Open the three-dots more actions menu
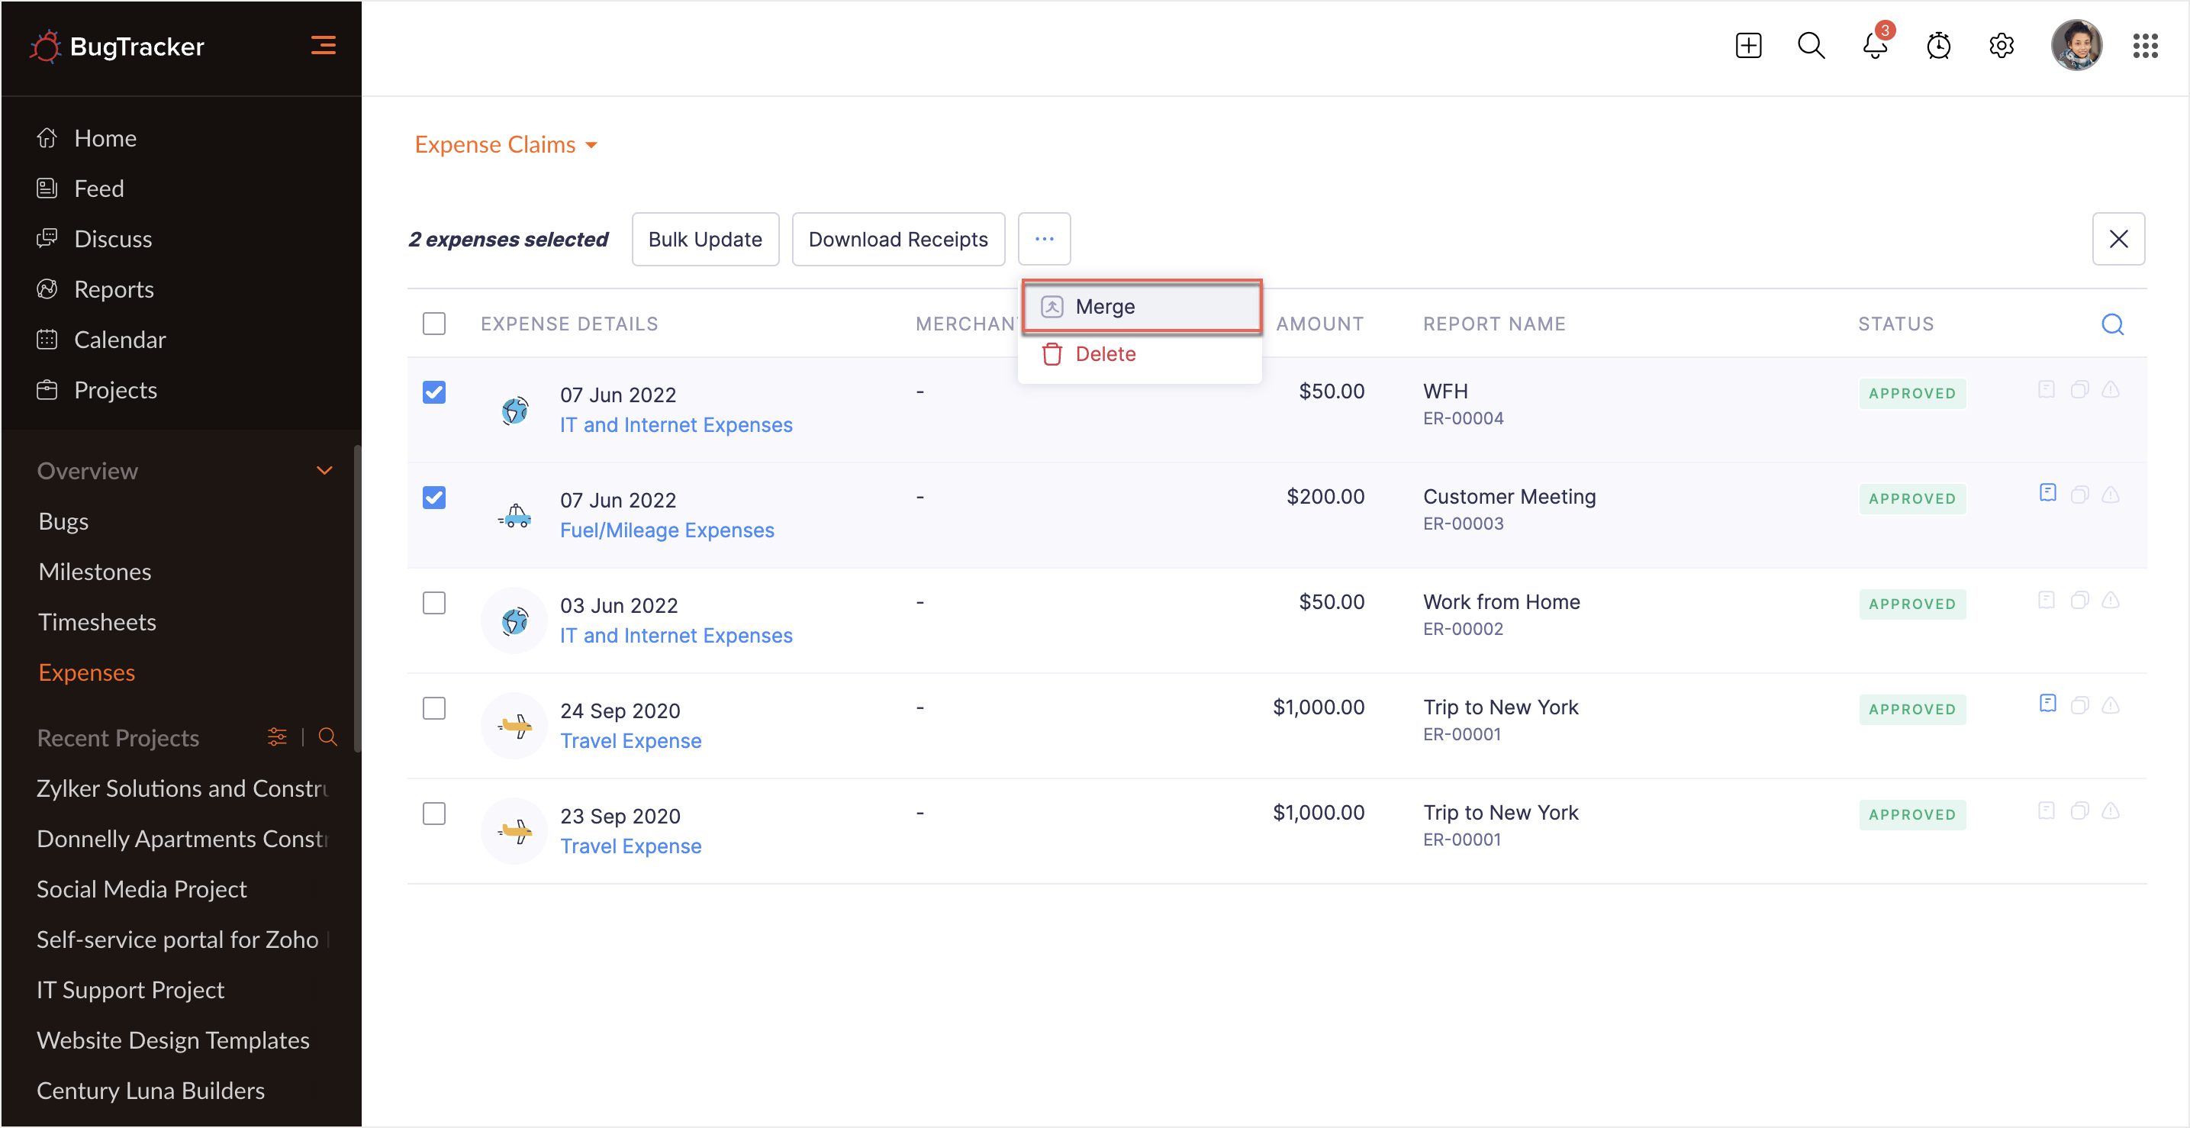The width and height of the screenshot is (2190, 1128). point(1044,239)
